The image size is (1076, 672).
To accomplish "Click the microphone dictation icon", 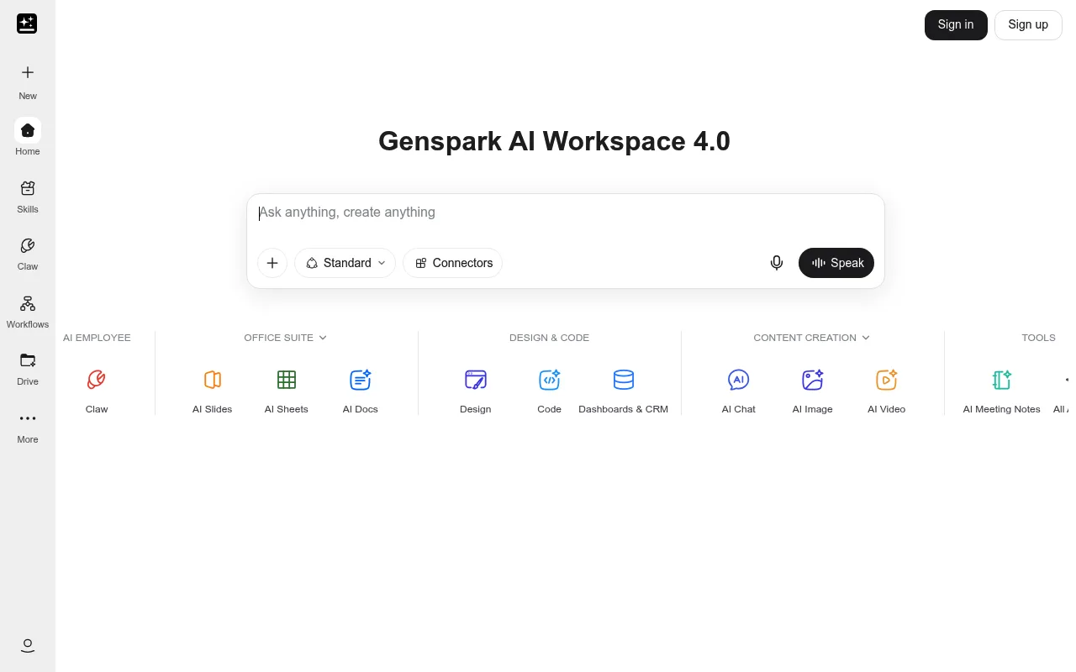I will pyautogui.click(x=777, y=263).
